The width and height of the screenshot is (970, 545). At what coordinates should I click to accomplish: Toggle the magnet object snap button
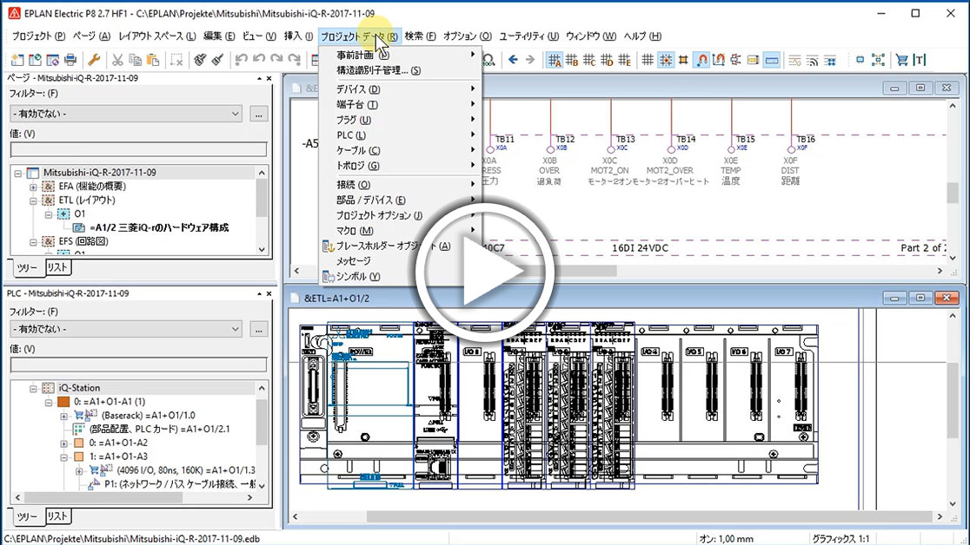[701, 60]
